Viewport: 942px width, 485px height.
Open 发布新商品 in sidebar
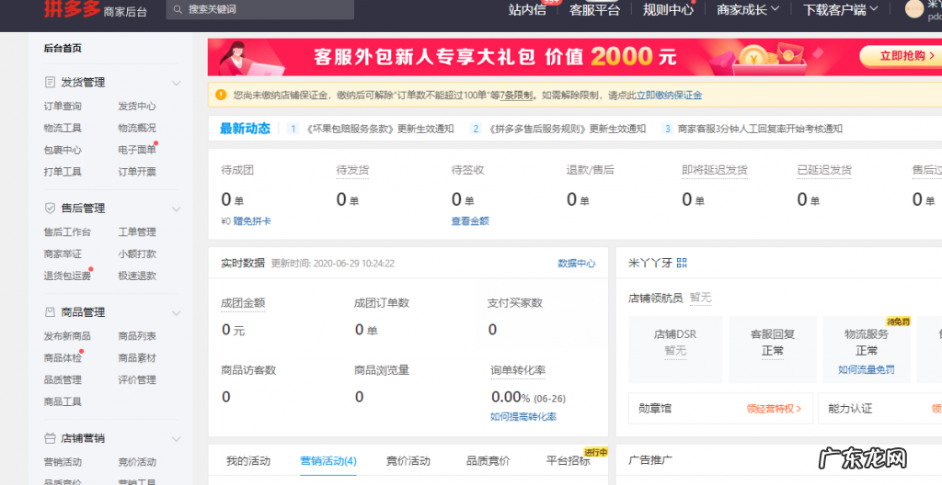coord(67,336)
